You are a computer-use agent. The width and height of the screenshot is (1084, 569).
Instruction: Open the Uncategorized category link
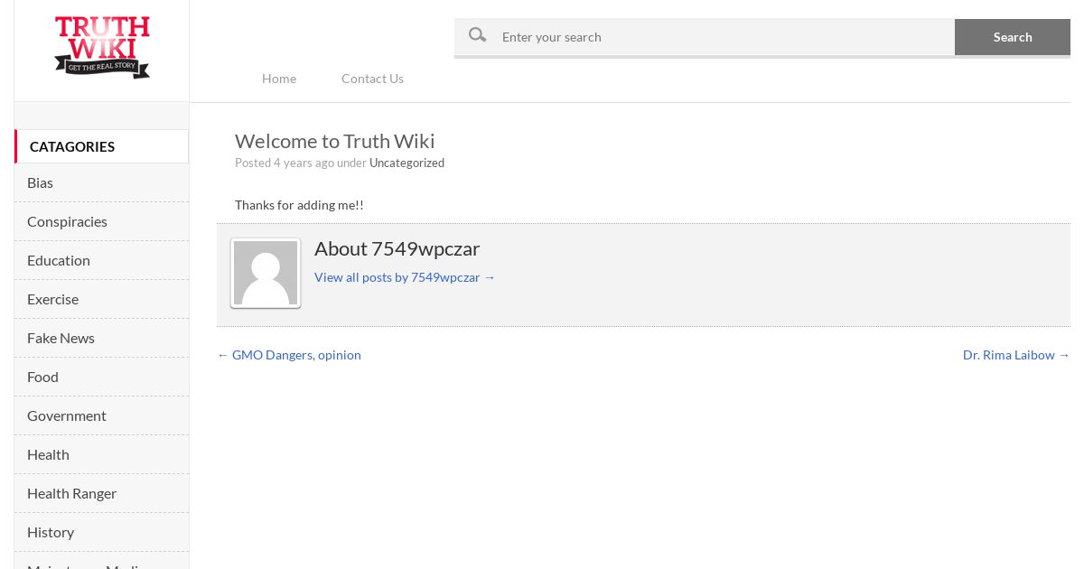point(406,163)
